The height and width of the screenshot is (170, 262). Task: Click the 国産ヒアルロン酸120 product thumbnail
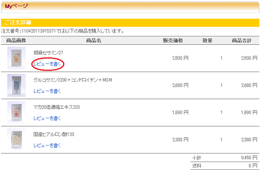(x=17, y=139)
